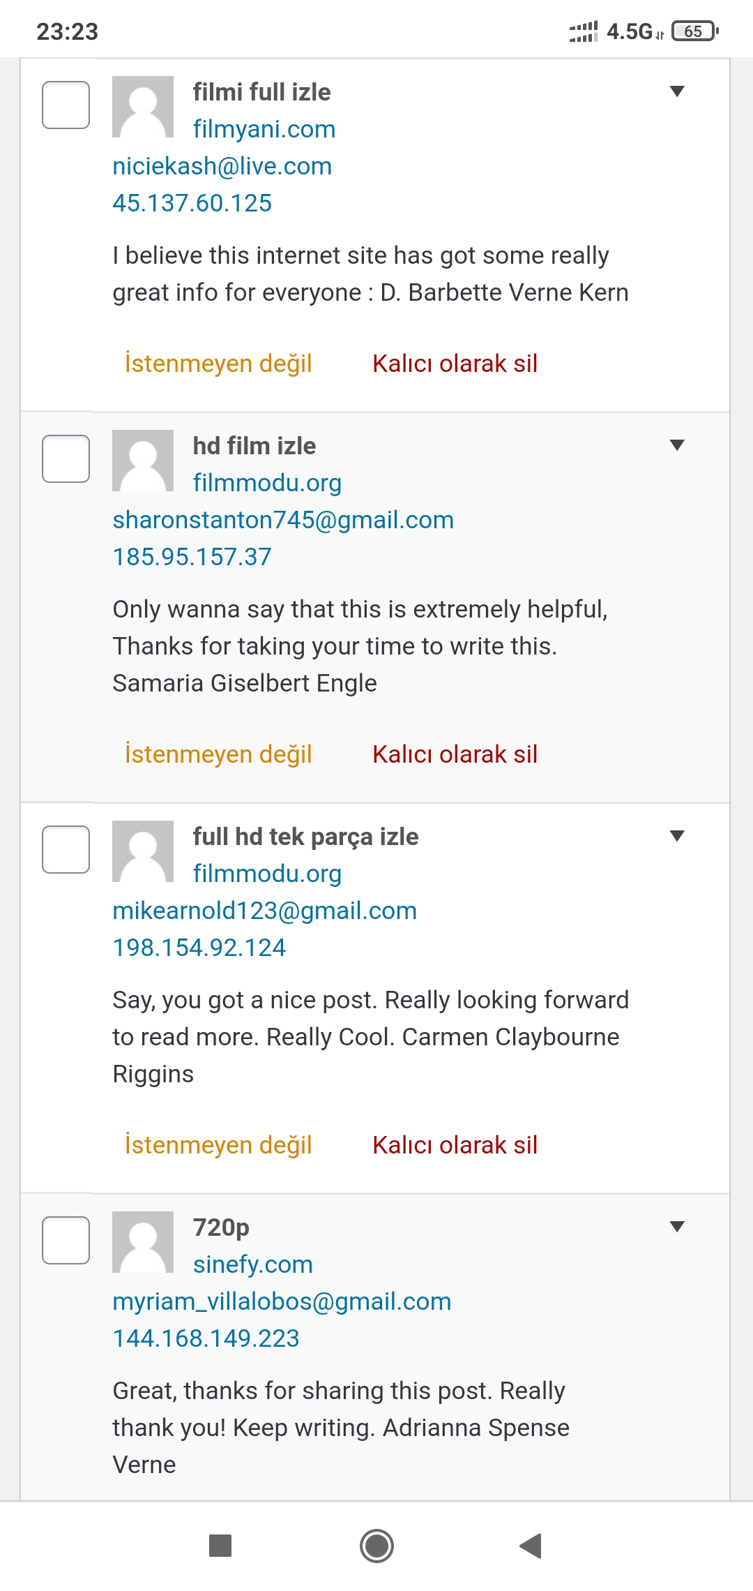Expand details arrow for 'hd film izle' comment

676,445
